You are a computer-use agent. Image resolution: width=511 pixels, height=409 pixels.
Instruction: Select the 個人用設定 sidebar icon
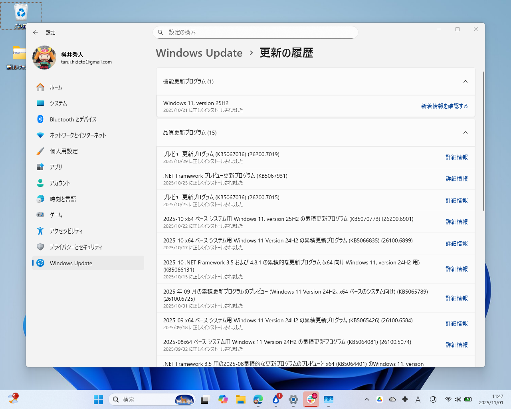point(40,151)
